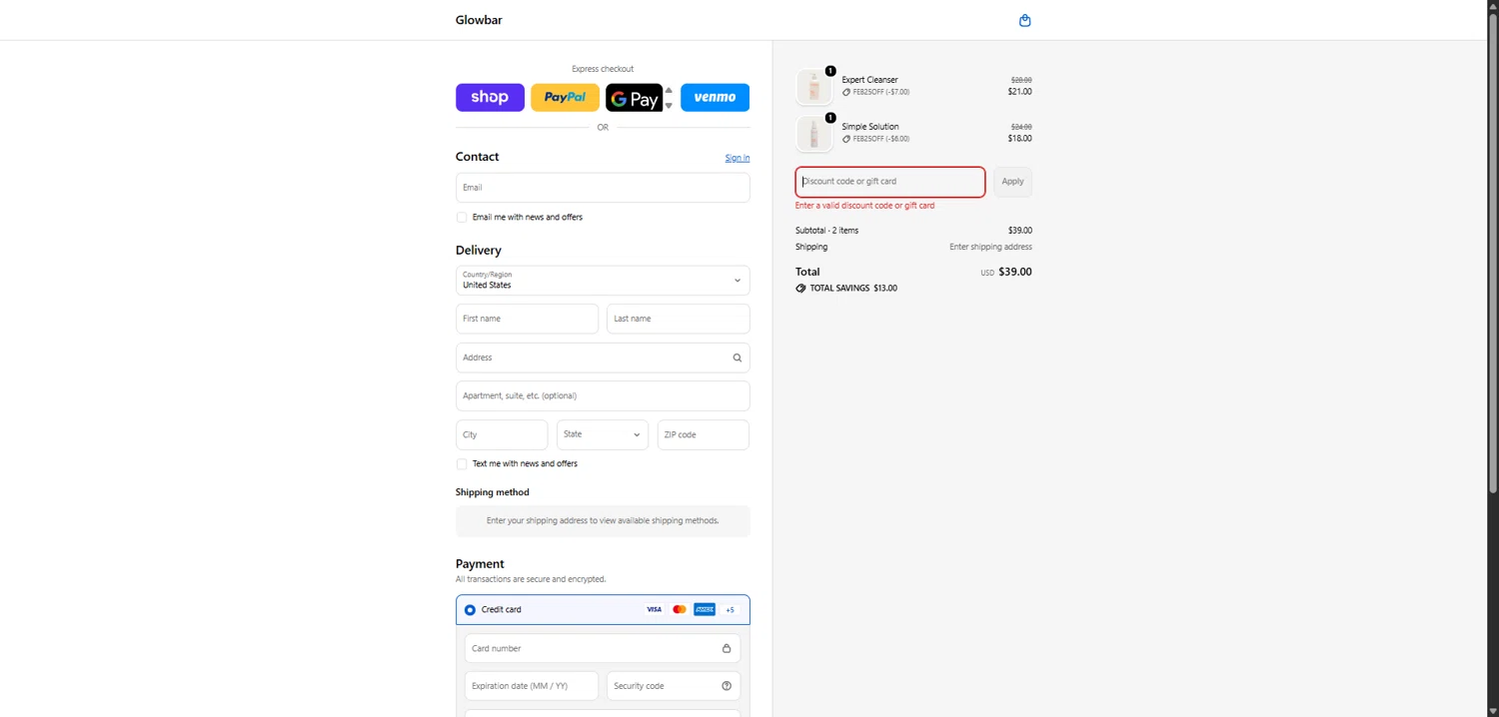Image resolution: width=1499 pixels, height=717 pixels.
Task: Click the $18.00 discounted price
Action: coord(1019,139)
